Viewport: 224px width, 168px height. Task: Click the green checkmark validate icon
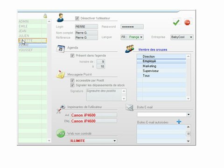(x=176, y=23)
